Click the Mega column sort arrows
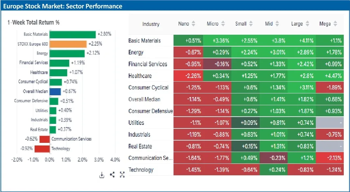This screenshot has height=192, width=350. click(x=335, y=24)
